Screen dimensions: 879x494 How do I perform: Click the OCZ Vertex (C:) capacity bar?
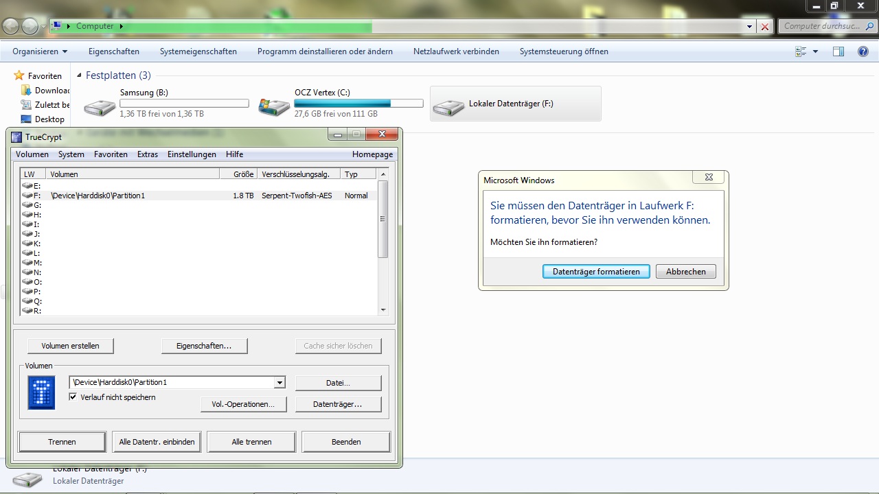(358, 104)
